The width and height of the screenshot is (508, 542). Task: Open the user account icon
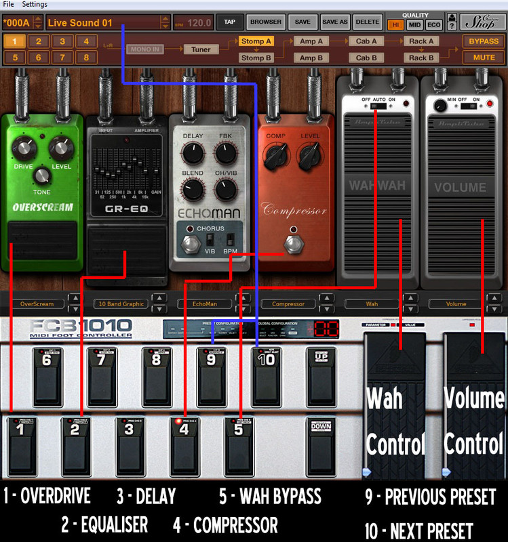pos(452,18)
